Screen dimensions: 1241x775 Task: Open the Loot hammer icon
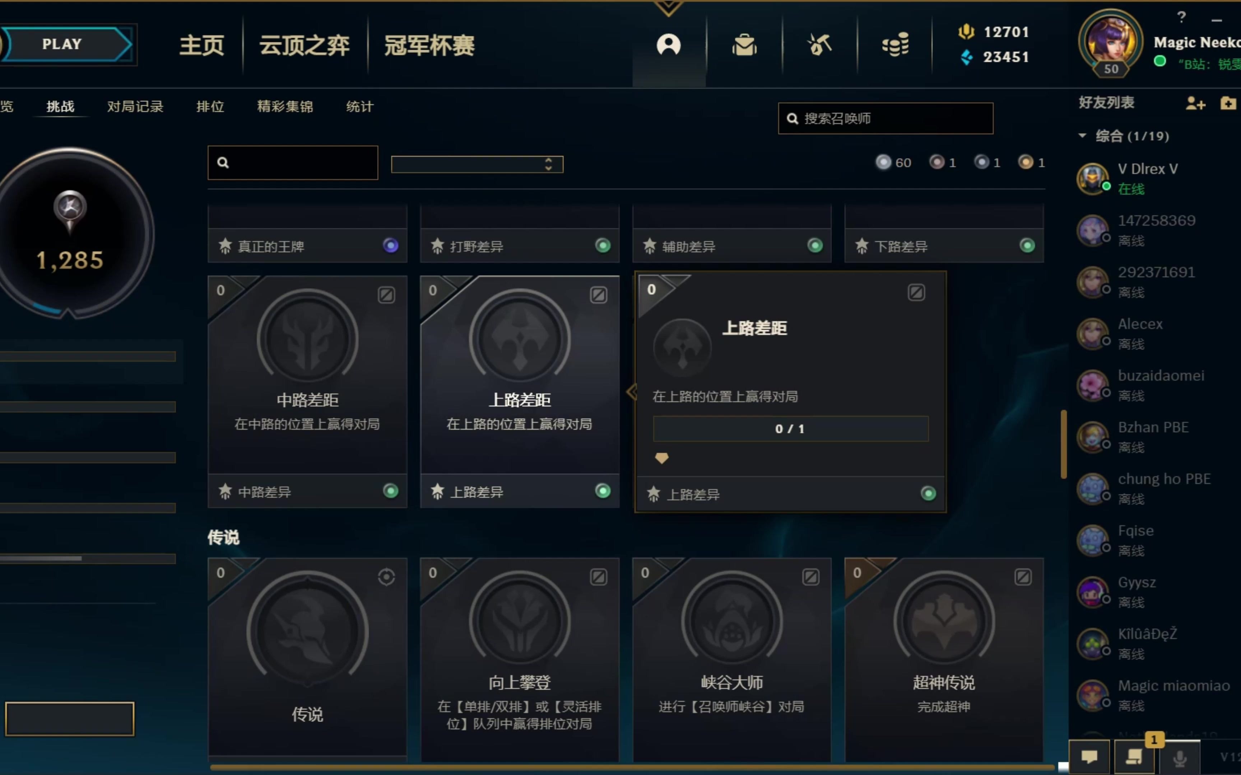pos(819,45)
